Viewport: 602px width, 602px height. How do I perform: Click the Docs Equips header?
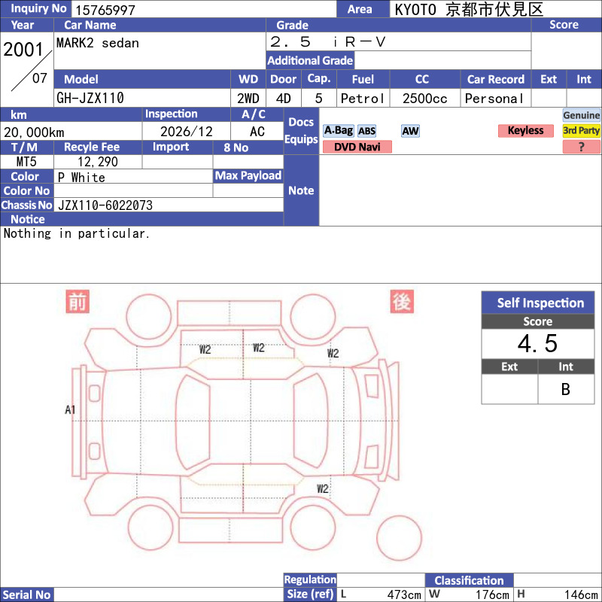302,130
